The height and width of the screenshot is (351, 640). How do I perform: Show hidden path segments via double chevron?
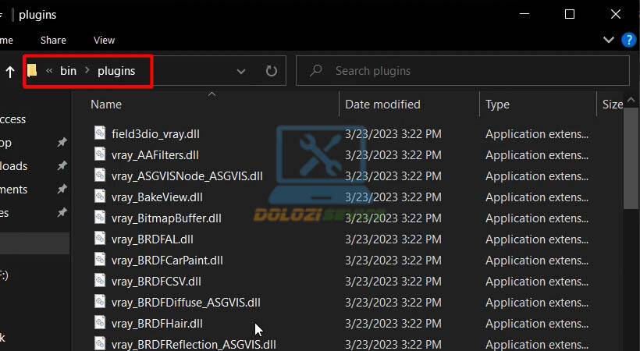pyautogui.click(x=49, y=71)
